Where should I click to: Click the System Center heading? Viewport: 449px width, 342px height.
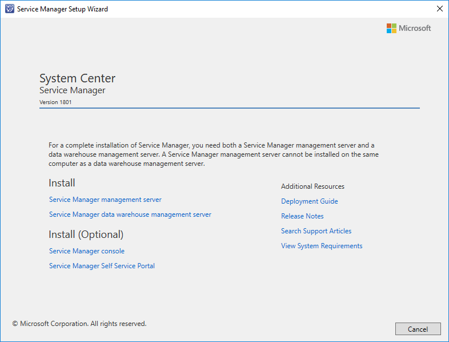pos(77,78)
